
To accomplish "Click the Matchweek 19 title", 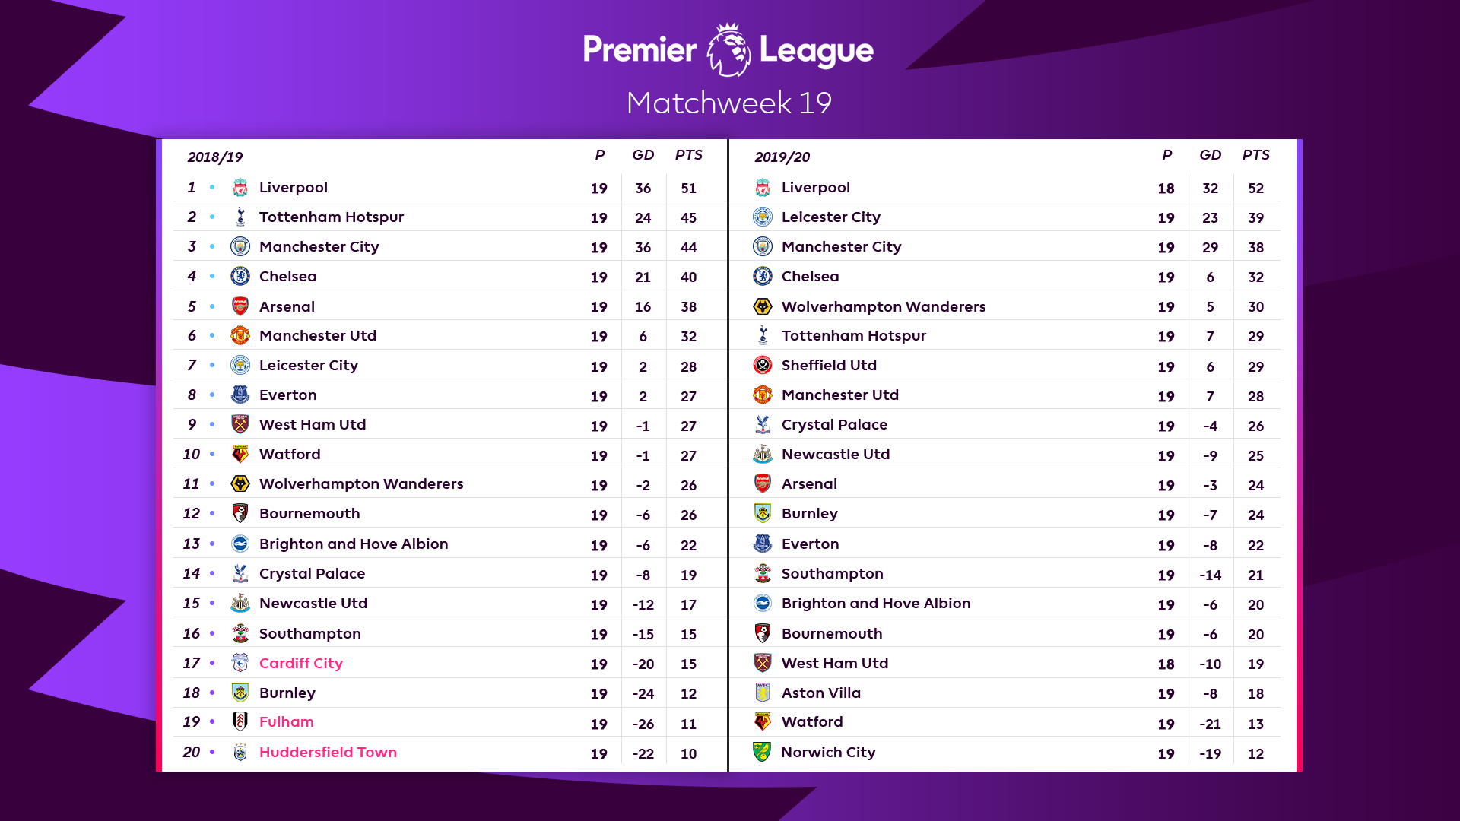I will point(729,103).
